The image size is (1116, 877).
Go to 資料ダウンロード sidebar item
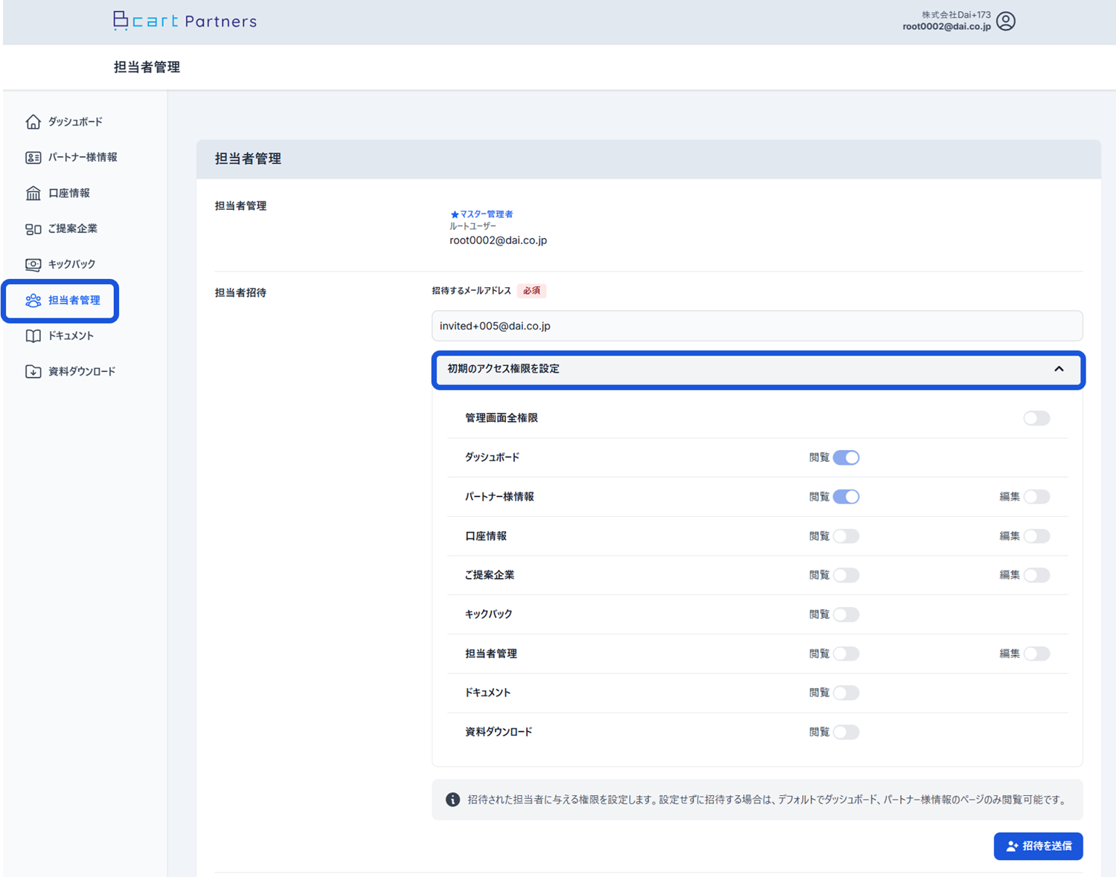[x=82, y=371]
